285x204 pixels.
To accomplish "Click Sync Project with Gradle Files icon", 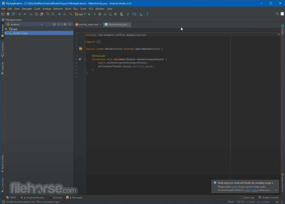I will [x=128, y=14].
